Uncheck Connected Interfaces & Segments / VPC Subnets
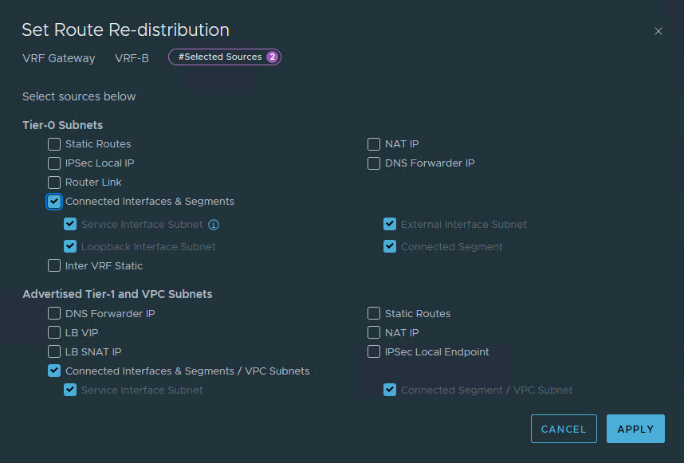Image resolution: width=684 pixels, height=463 pixels. click(54, 371)
